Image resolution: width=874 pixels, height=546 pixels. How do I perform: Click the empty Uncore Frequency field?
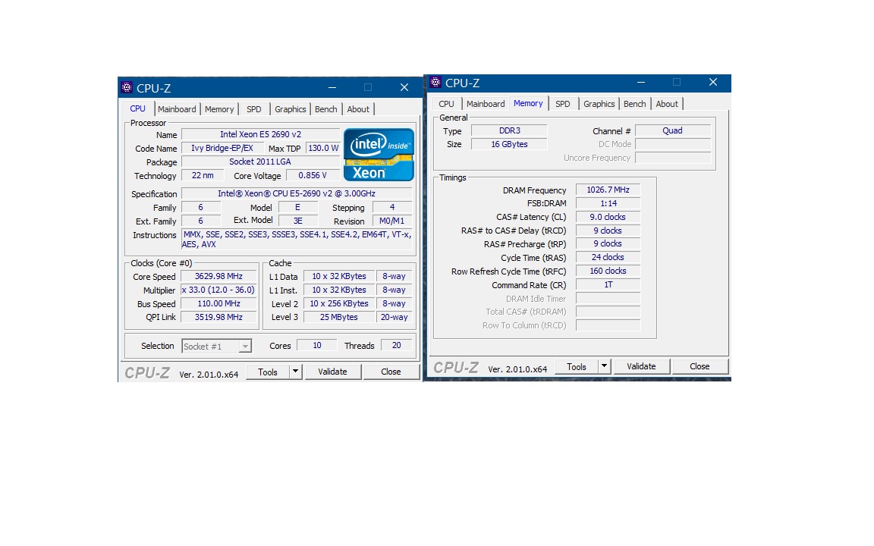[673, 158]
